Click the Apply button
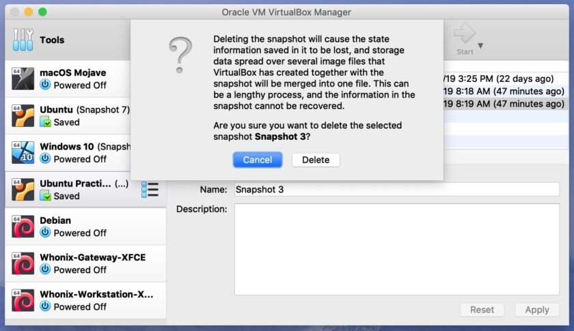 pos(537,310)
